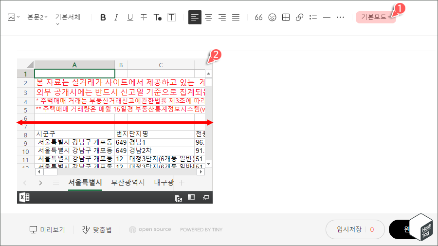Image resolution: width=438 pixels, height=246 pixels.
Task: Select column C header
Action: (x=161, y=65)
